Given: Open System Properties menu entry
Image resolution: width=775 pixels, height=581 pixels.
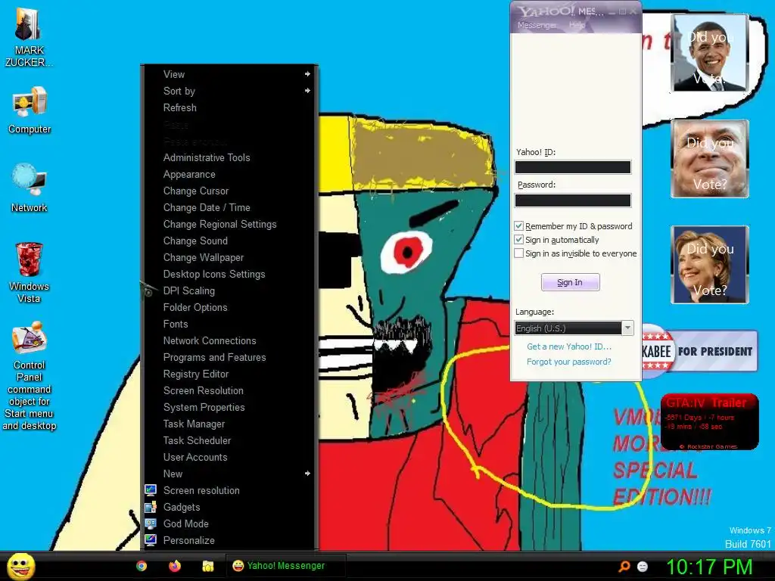Looking at the screenshot, I should [x=230, y=407].
